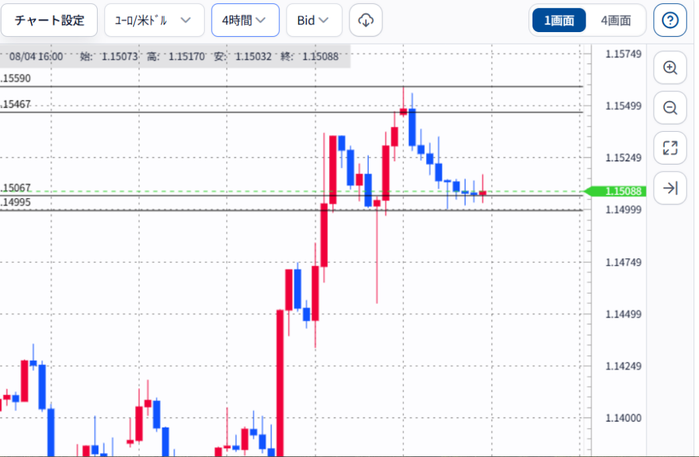The image size is (699, 457).
Task: Switch to 4画面 four screen view
Action: [616, 20]
